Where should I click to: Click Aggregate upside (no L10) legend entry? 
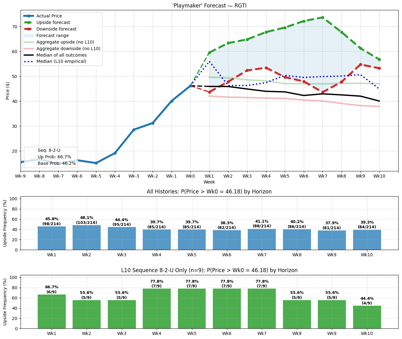[65, 42]
